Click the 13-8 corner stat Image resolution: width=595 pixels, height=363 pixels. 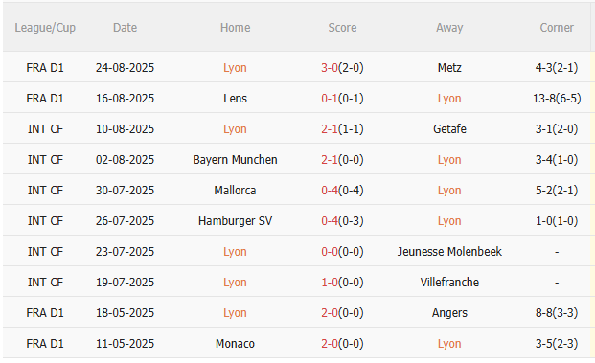coord(542,99)
